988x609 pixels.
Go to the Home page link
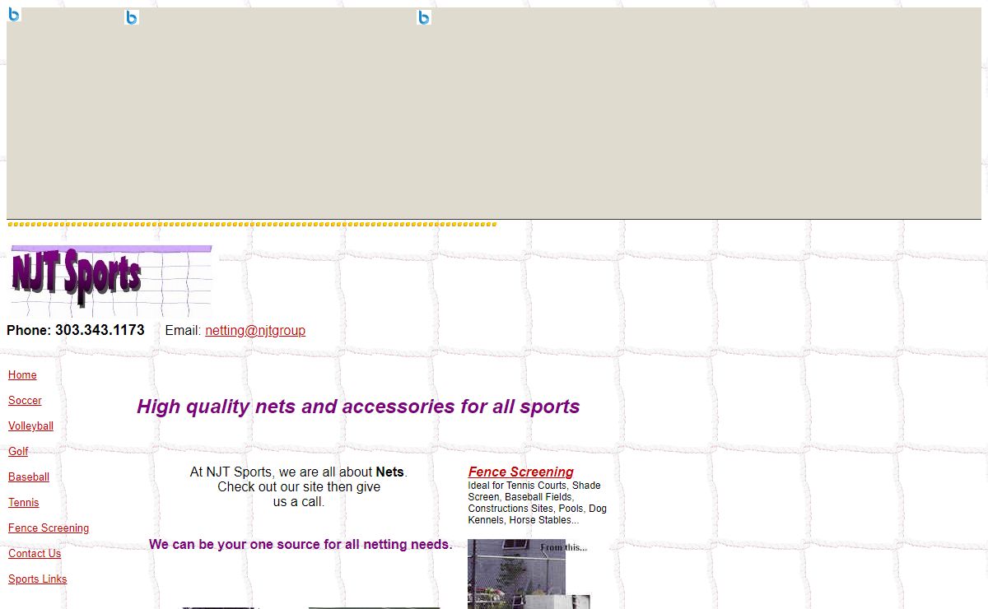(22, 374)
